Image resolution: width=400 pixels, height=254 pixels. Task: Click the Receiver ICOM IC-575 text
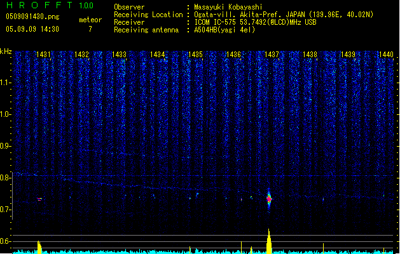(x=255, y=22)
